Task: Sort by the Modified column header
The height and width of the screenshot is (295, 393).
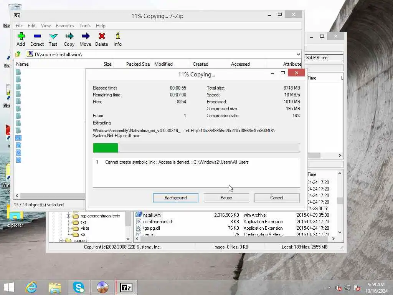Action: point(163,64)
